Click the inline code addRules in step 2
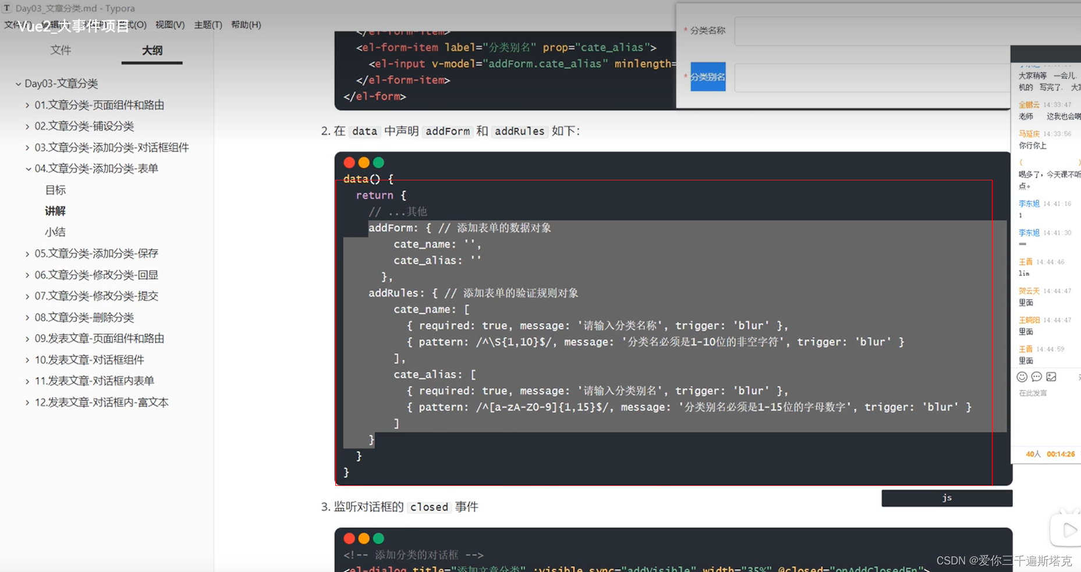 tap(519, 131)
